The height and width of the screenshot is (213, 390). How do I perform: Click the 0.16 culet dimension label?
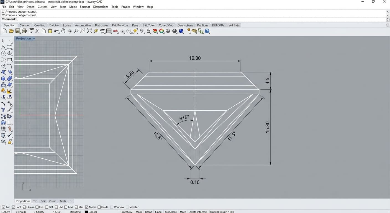[x=195, y=182]
